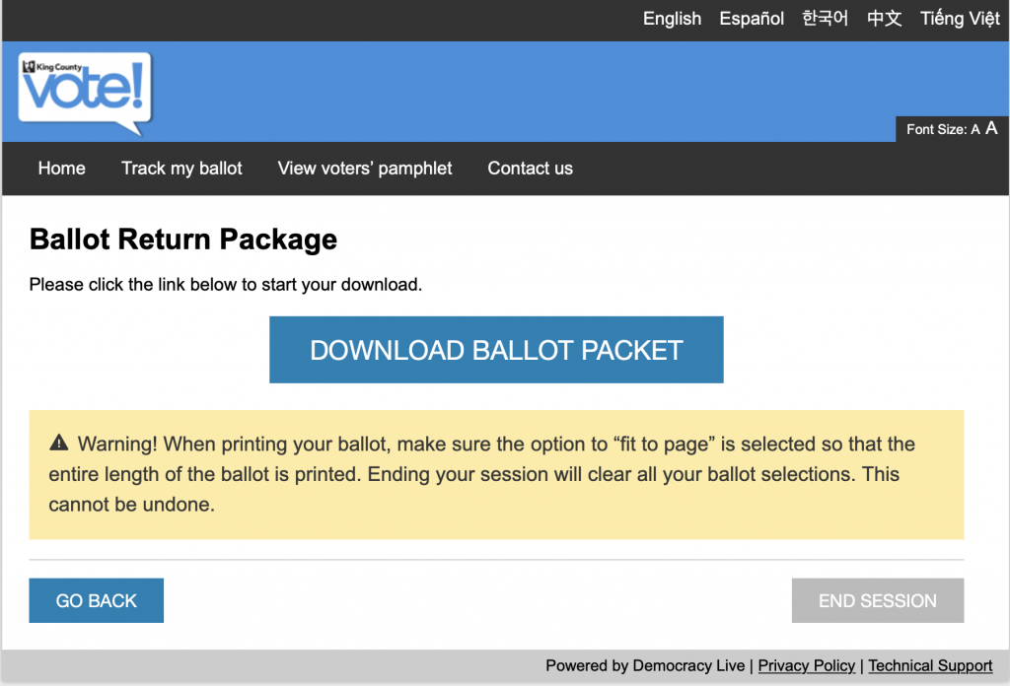Click the Download Ballot Packet button

click(x=496, y=350)
